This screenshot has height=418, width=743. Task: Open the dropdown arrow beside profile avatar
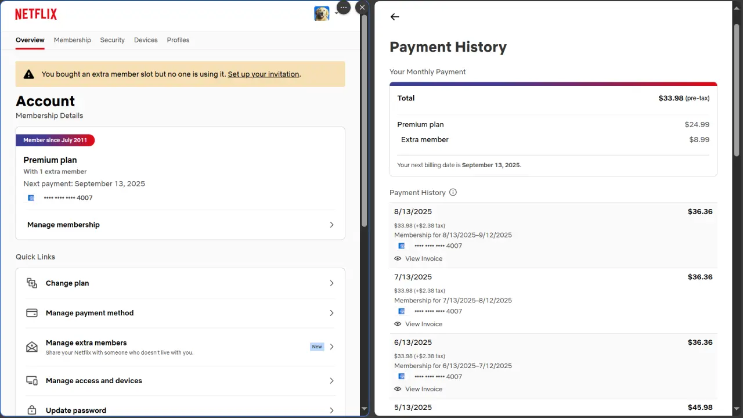tap(336, 13)
